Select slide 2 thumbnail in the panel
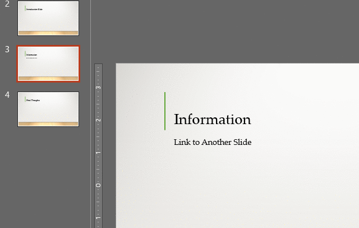Screen dimensions: 359x228 pos(48,18)
